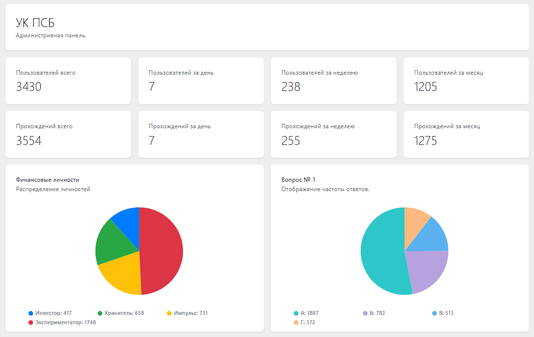Click the Вопрос № 1 chart title

click(x=297, y=180)
